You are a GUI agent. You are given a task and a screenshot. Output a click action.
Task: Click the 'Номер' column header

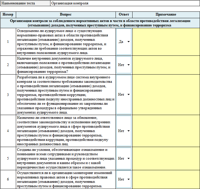click(8, 15)
